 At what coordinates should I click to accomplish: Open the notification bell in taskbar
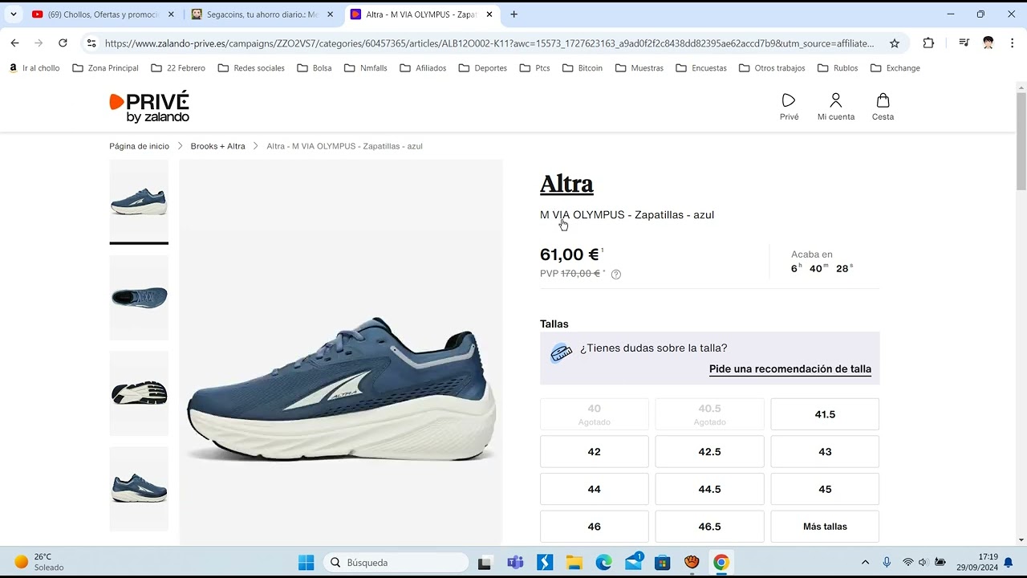click(1009, 563)
